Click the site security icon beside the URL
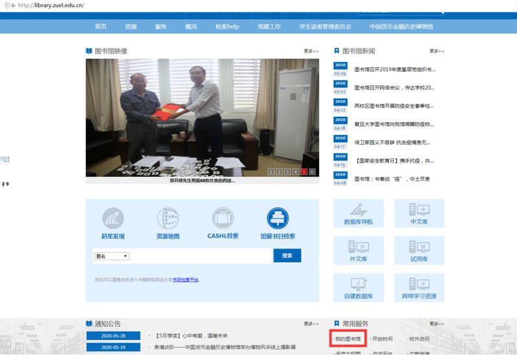This screenshot has height=355, width=517. tap(7, 5)
